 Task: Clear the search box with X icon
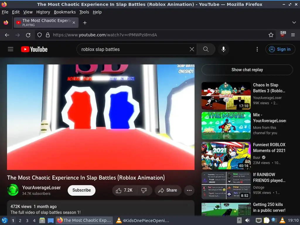tap(192, 49)
